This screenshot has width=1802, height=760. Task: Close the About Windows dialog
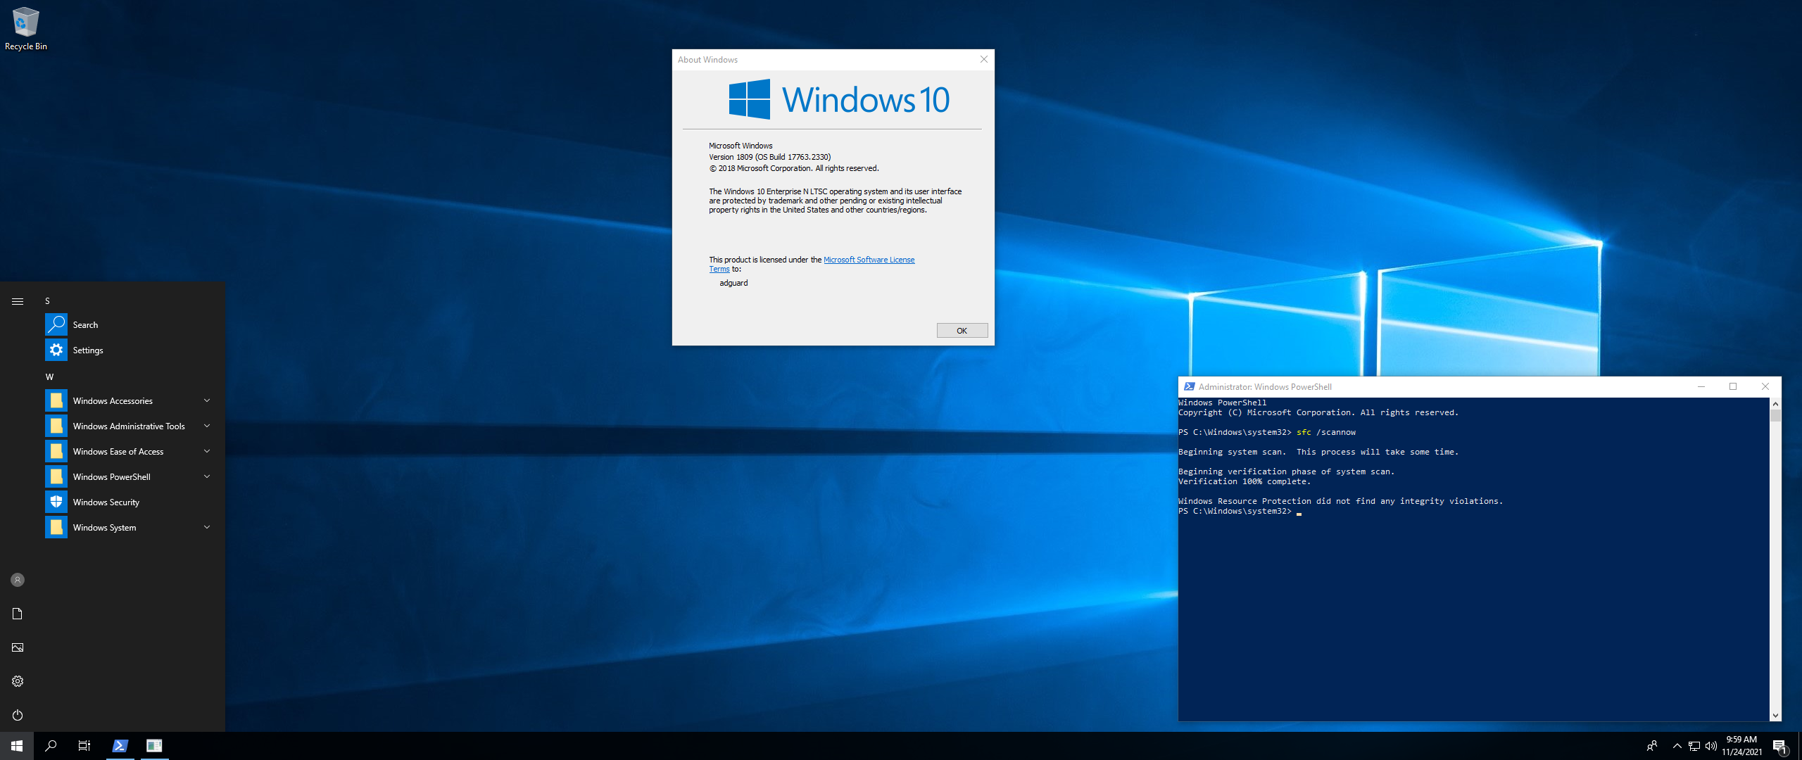(983, 59)
